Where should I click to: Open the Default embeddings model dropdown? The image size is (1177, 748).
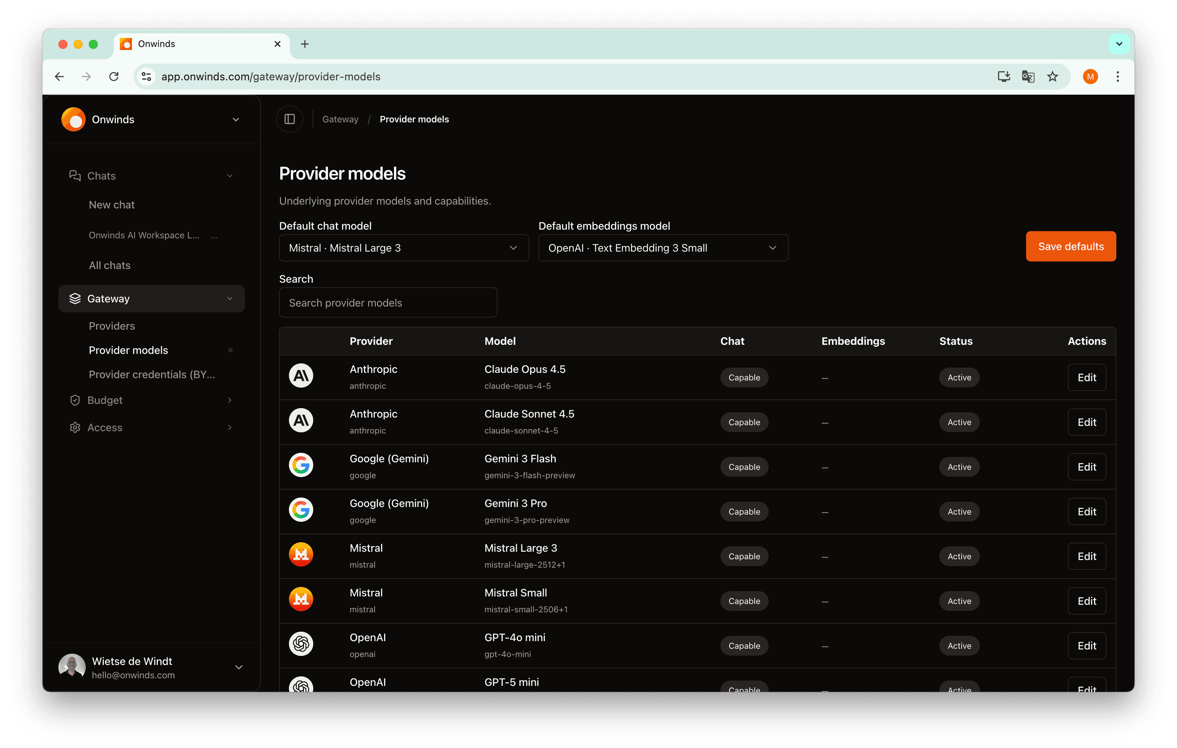click(663, 248)
